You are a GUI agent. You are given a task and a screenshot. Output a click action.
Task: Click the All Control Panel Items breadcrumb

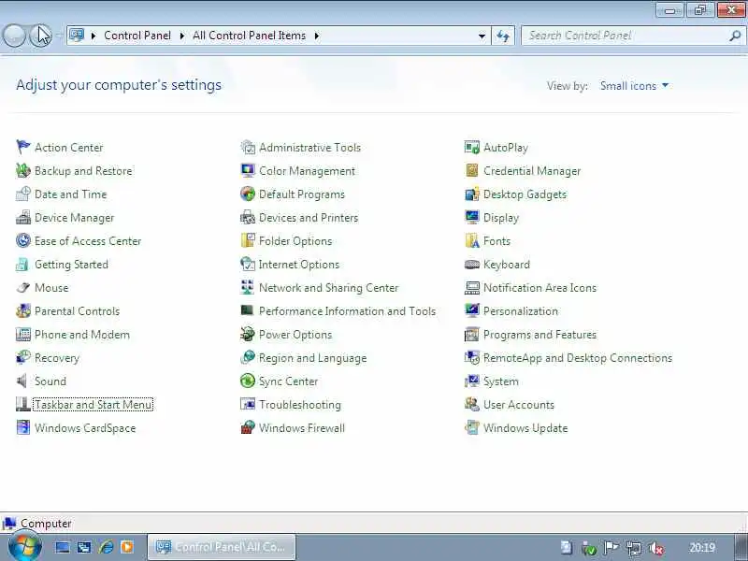tap(249, 36)
